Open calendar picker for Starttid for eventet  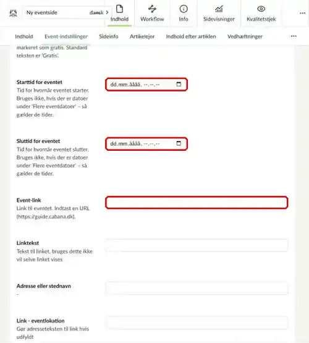(x=179, y=84)
